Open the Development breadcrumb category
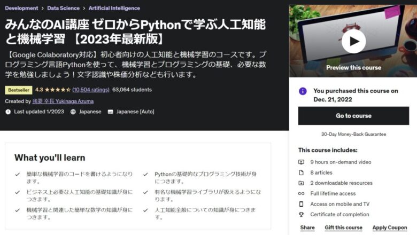This screenshot has height=235, width=417. pyautogui.click(x=21, y=8)
